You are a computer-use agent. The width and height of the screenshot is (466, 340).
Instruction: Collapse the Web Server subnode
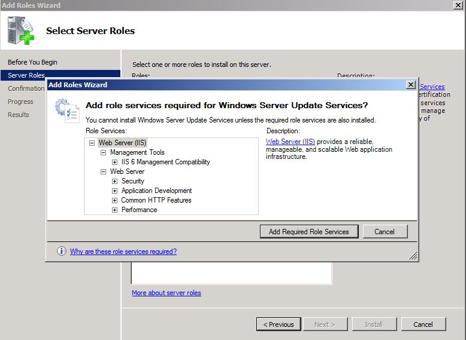[x=103, y=171]
